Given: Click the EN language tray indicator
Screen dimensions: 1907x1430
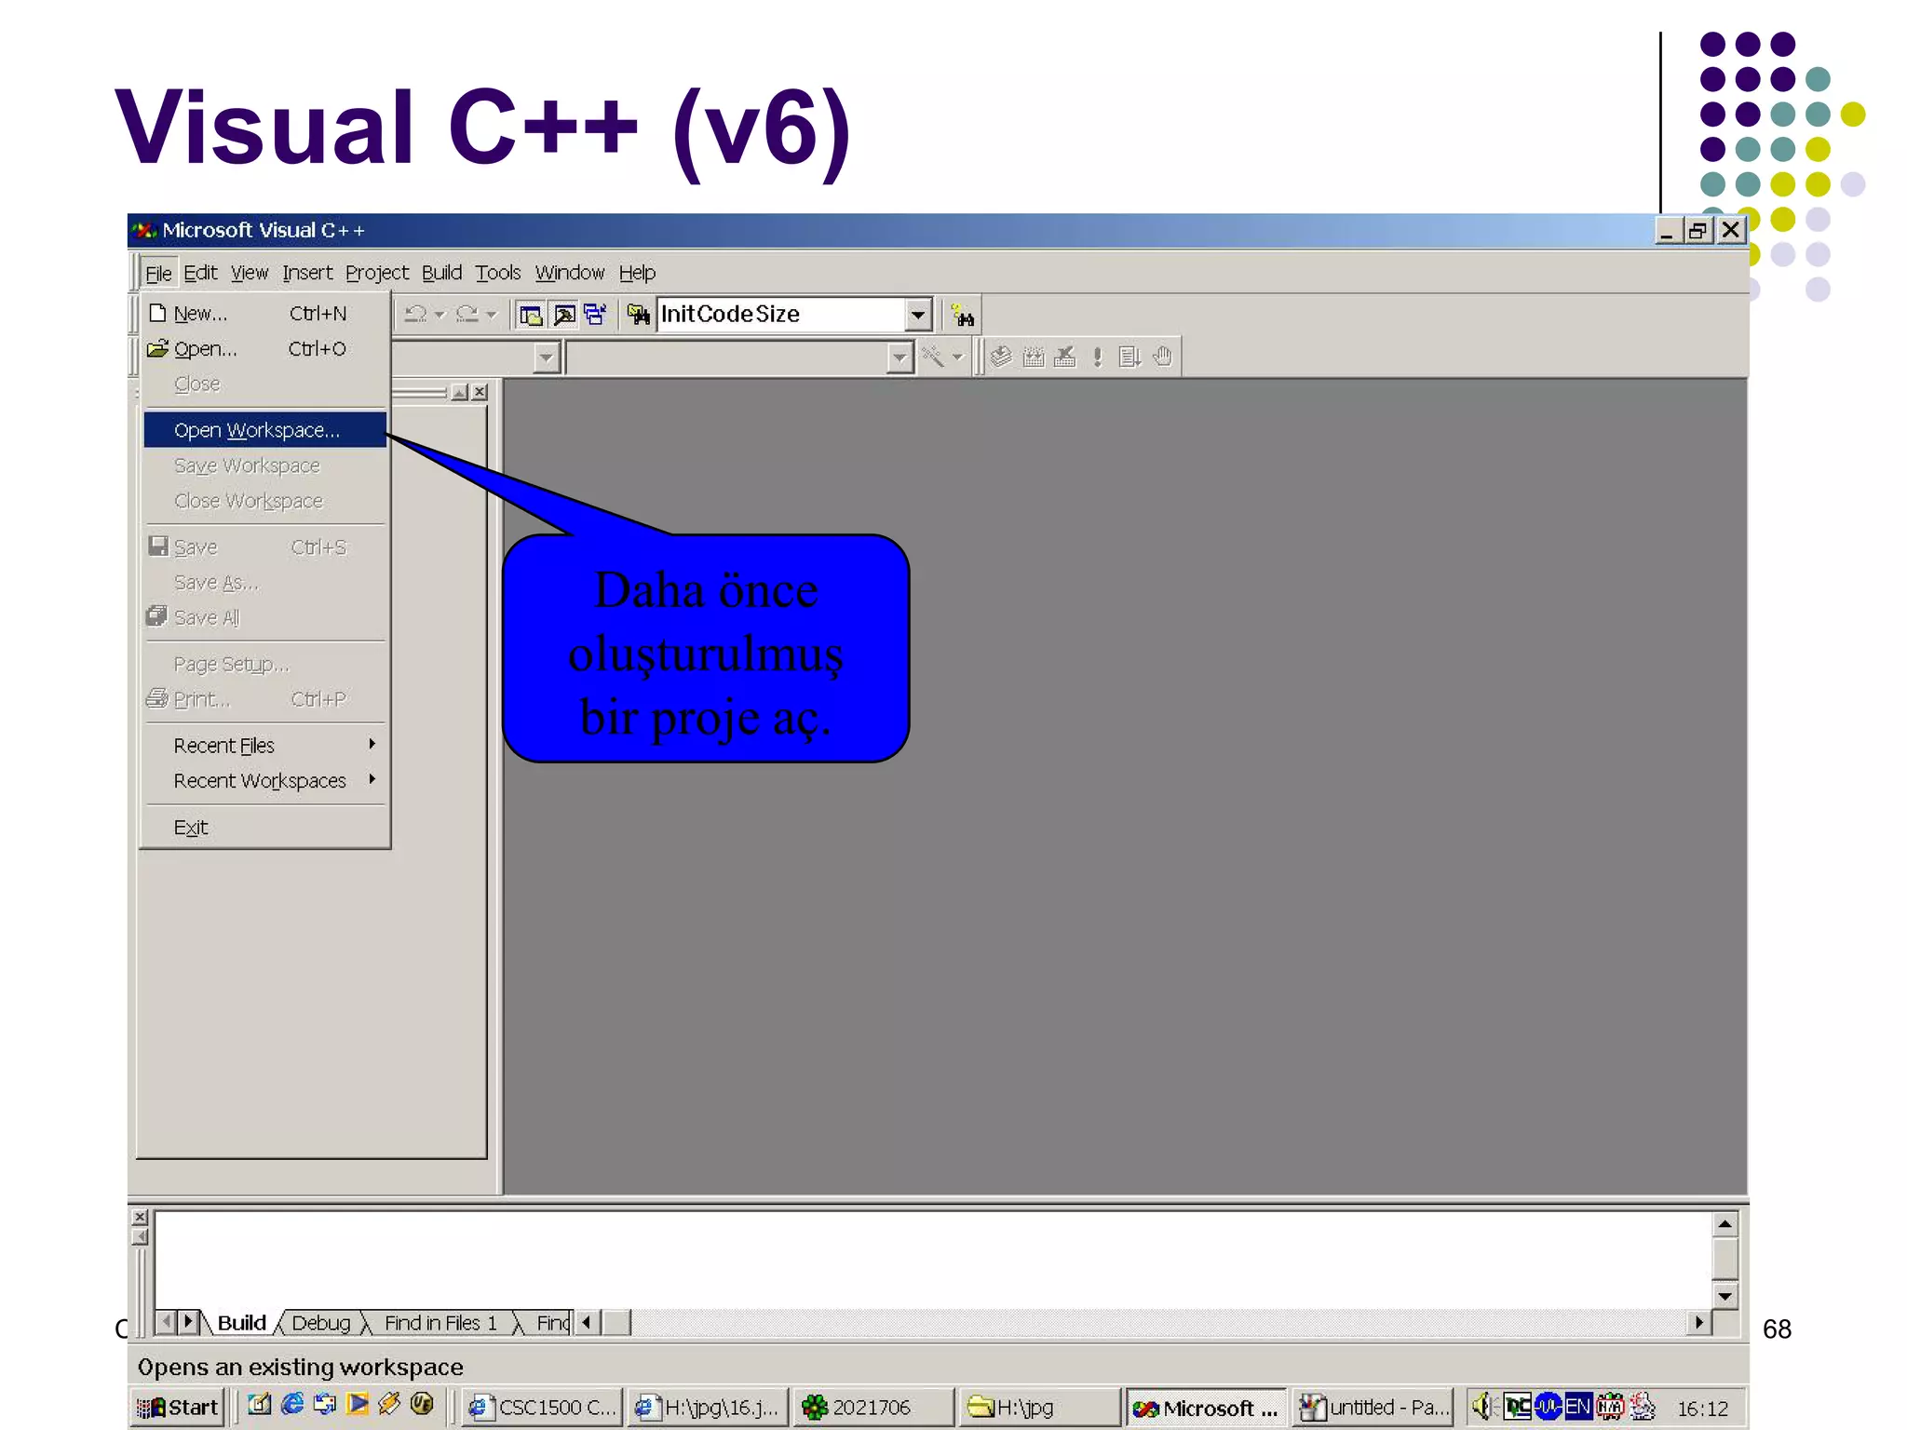Looking at the screenshot, I should (x=1577, y=1407).
